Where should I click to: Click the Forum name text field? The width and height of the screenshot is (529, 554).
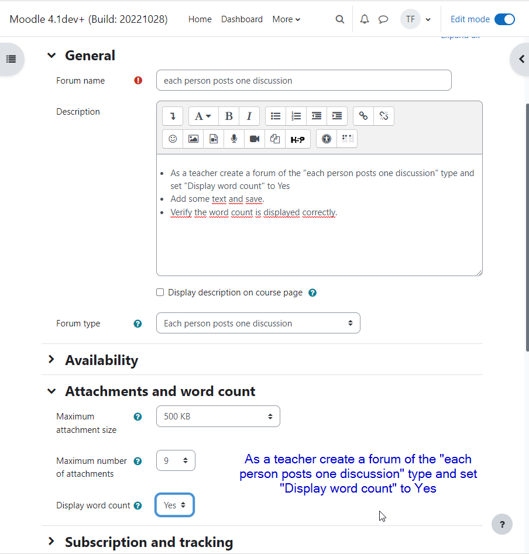click(304, 80)
